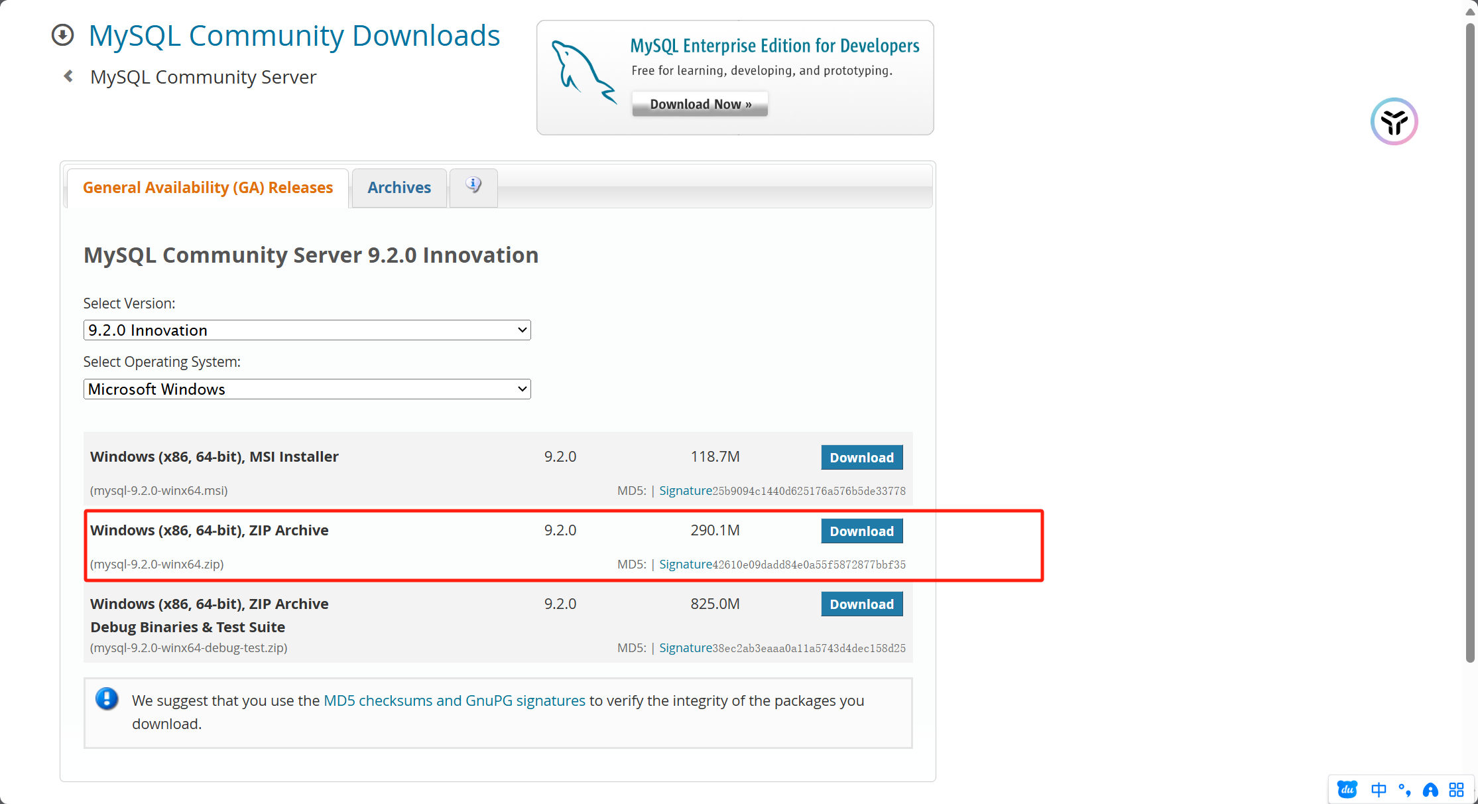The width and height of the screenshot is (1478, 804).
Task: Click the vertical page scrollbar thumb
Action: [1470, 342]
